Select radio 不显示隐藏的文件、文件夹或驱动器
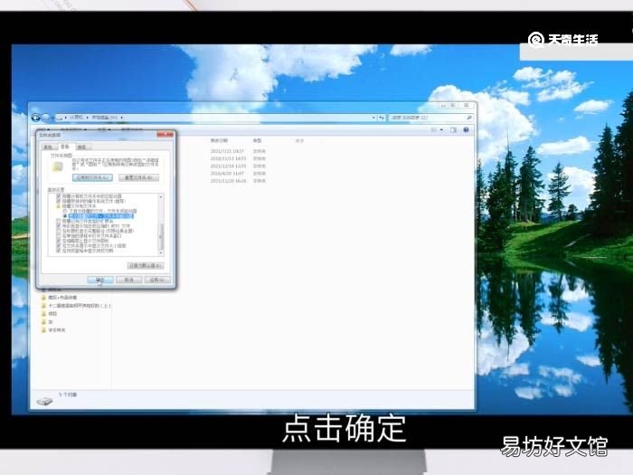633x475 pixels. click(65, 211)
